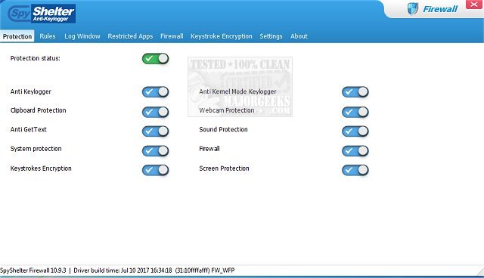
Task: Disable Anti Kernel Mode Keylogger
Action: coord(355,92)
